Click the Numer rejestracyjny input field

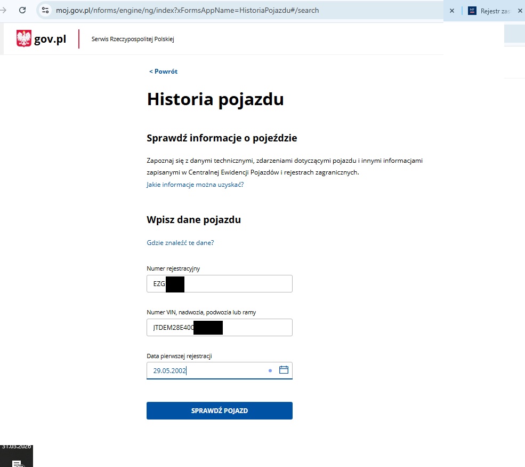tap(219, 283)
